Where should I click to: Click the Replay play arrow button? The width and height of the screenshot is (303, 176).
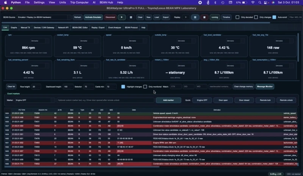186,17
